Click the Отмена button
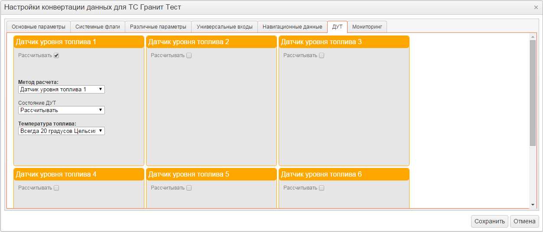Viewport: 543px width, 232px height. coord(525,221)
